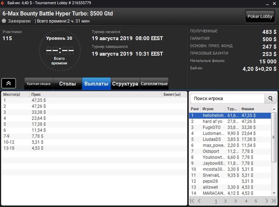Go to next page of players
This screenshot has width=279, height=207.
point(266,201)
